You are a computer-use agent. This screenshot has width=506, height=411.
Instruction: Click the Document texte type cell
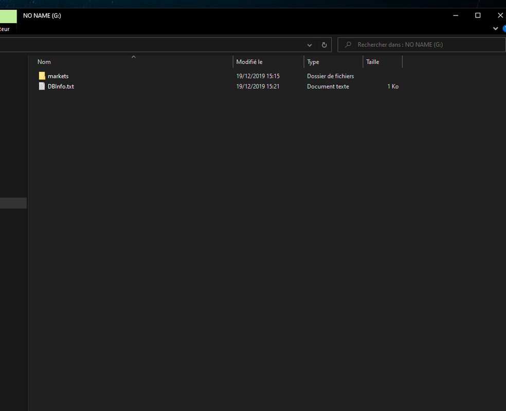(328, 86)
